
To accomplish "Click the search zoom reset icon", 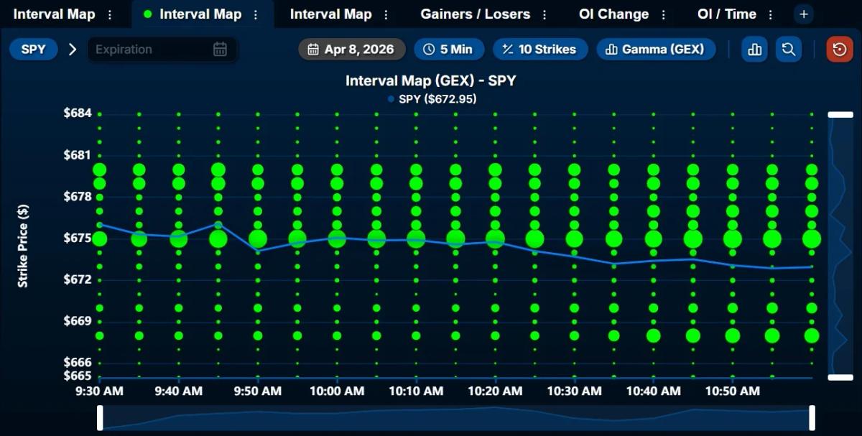I will point(788,49).
